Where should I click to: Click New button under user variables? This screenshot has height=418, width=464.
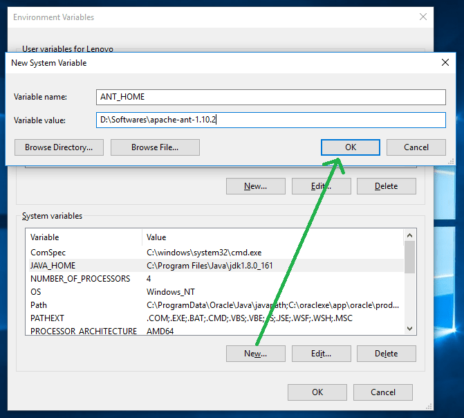(255, 186)
